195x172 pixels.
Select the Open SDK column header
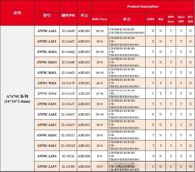point(181,19)
